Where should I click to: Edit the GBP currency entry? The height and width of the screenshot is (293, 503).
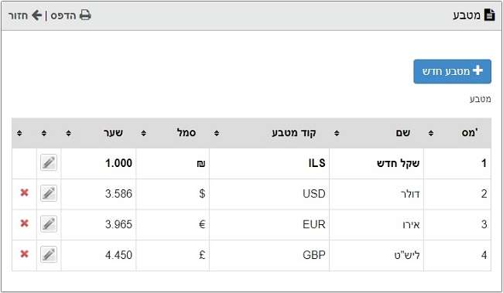pos(49,254)
